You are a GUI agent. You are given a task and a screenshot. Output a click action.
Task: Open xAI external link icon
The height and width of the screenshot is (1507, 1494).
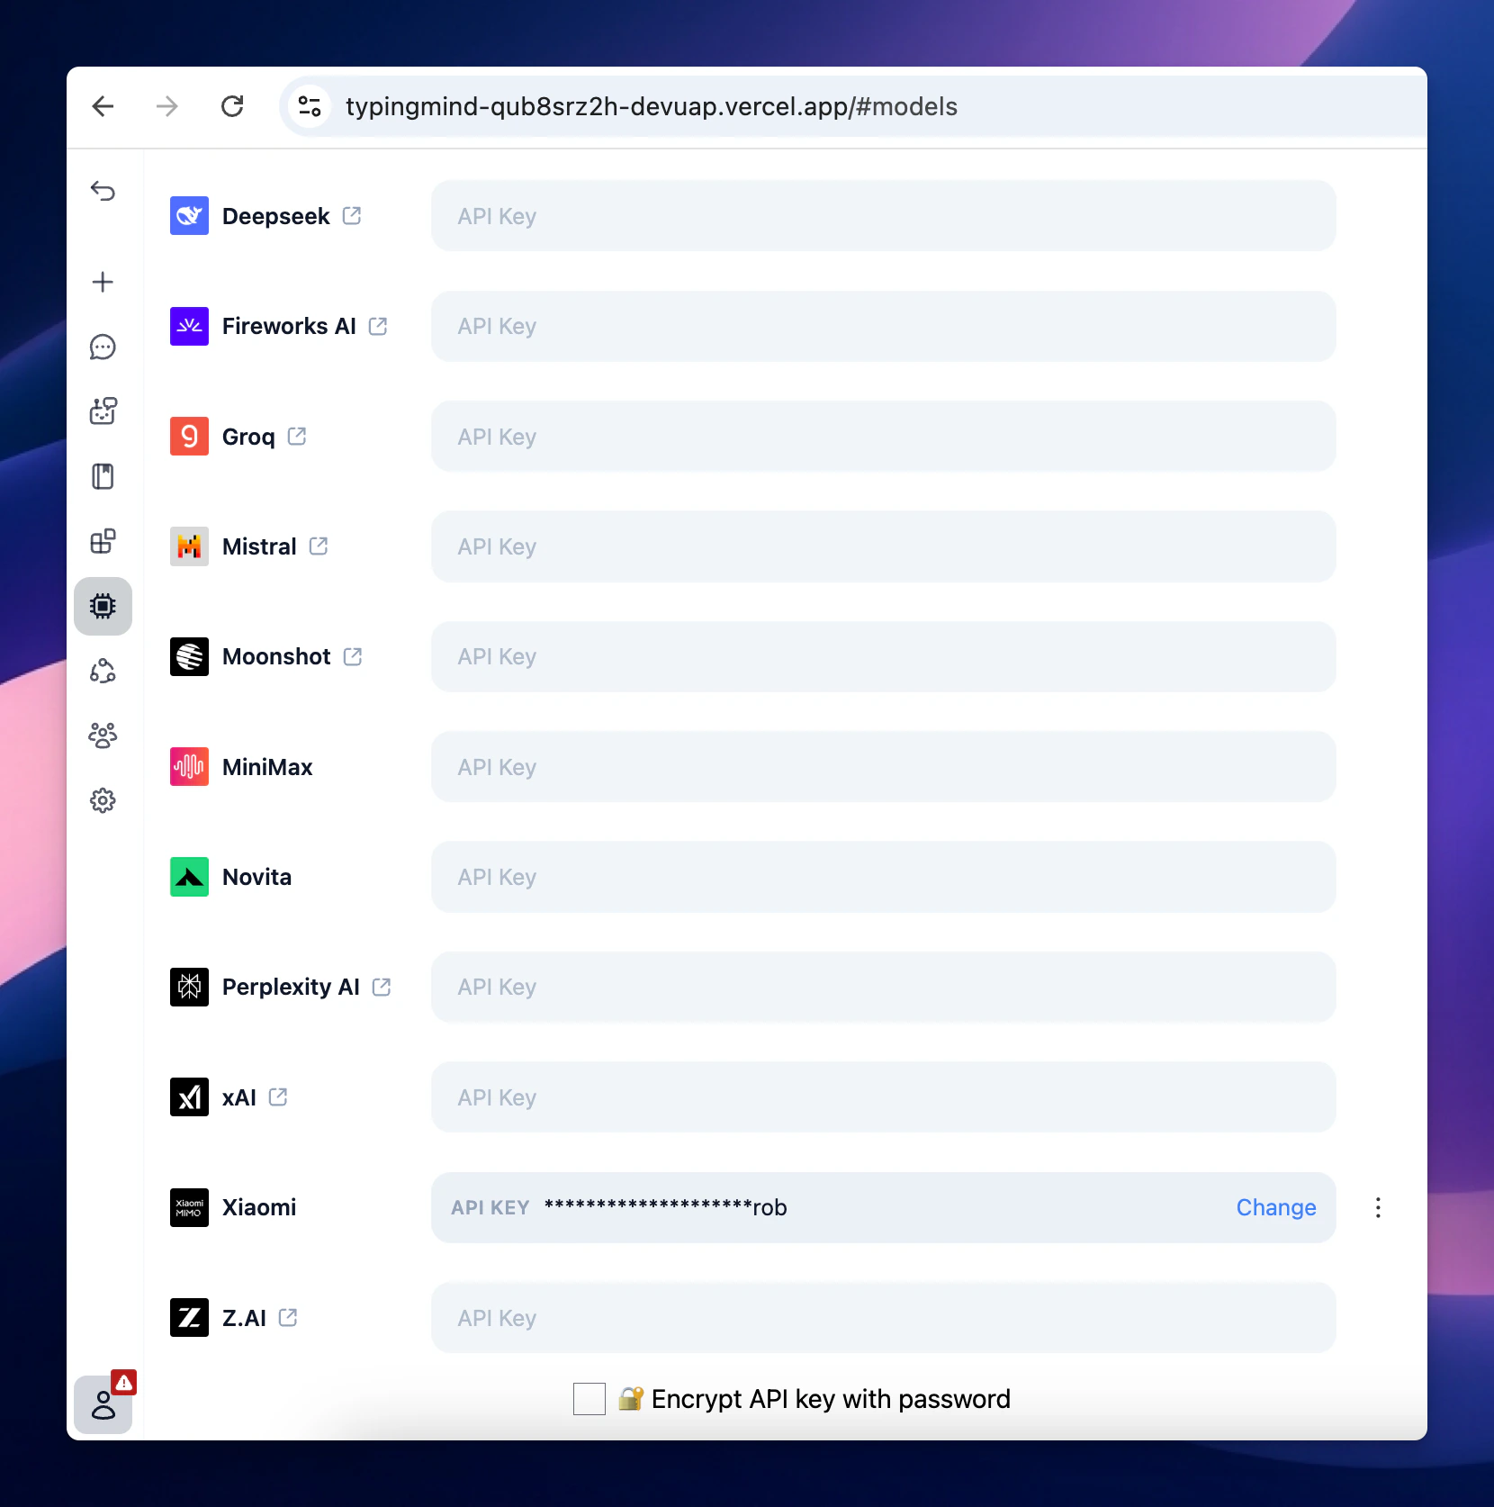pyautogui.click(x=278, y=1097)
